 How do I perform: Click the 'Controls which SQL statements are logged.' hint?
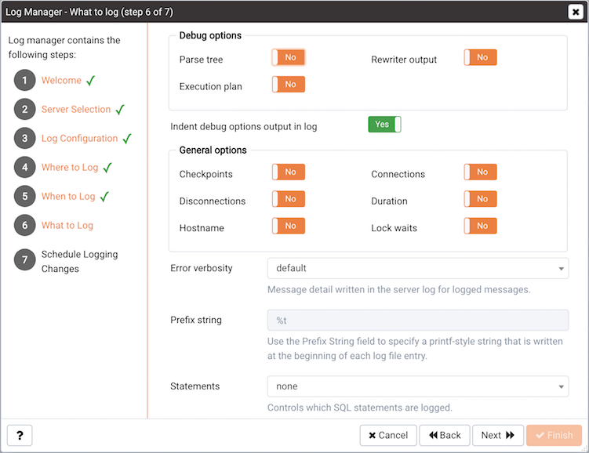[x=360, y=408]
